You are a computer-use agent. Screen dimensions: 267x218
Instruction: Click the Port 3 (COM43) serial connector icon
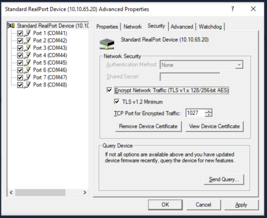(x=27, y=48)
